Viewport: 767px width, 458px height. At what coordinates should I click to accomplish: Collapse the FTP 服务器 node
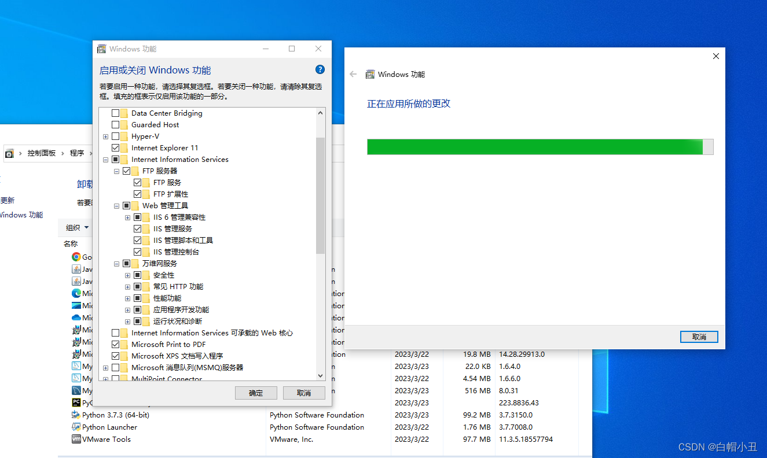point(116,171)
